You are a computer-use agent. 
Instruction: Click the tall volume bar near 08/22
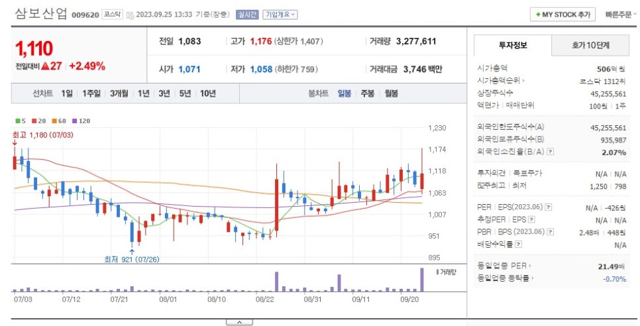click(x=276, y=282)
